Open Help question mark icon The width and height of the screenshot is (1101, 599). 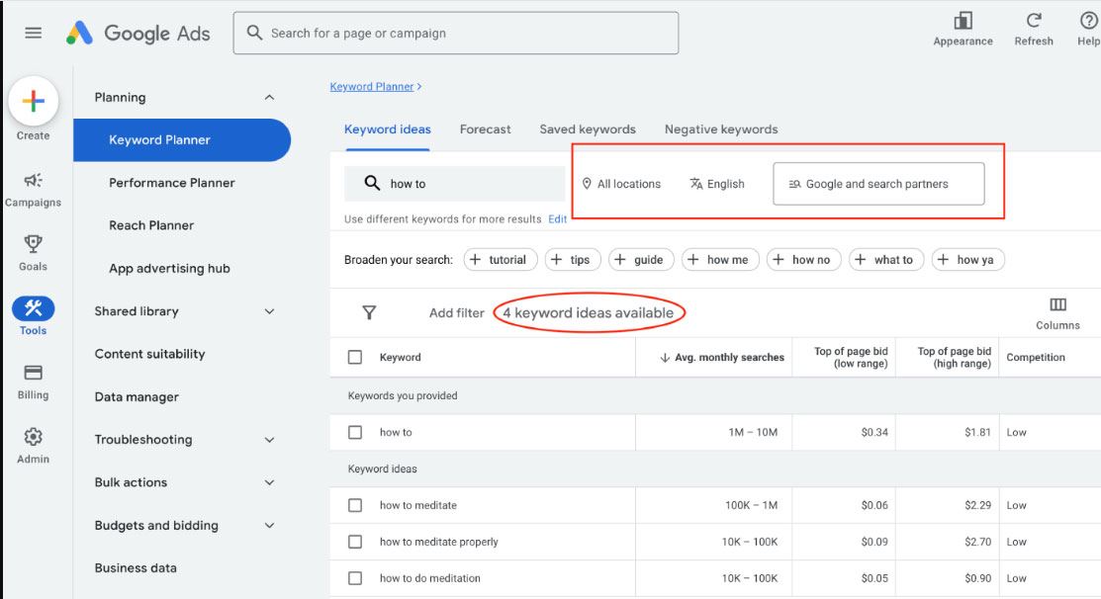(x=1088, y=21)
